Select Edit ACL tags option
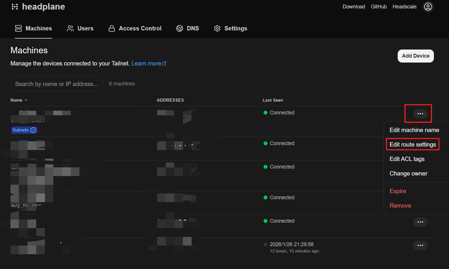The width and height of the screenshot is (449, 269). pyautogui.click(x=407, y=159)
